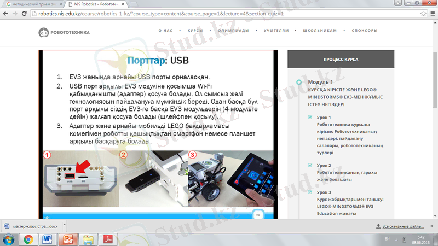Open the Chrome menu icon
Image resolution: width=438 pixels, height=246 pixels.
[x=431, y=13]
